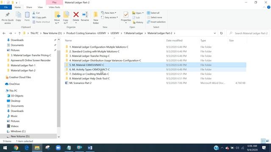This screenshot has width=271, height=152.
Task: Select Windows (C:) drive in sidebar
Action: click(18, 131)
